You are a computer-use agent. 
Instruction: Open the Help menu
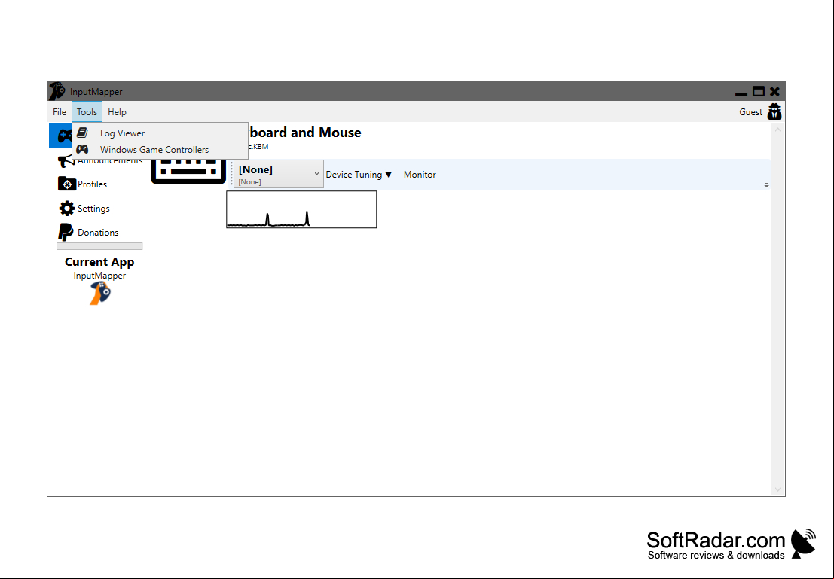pos(117,112)
